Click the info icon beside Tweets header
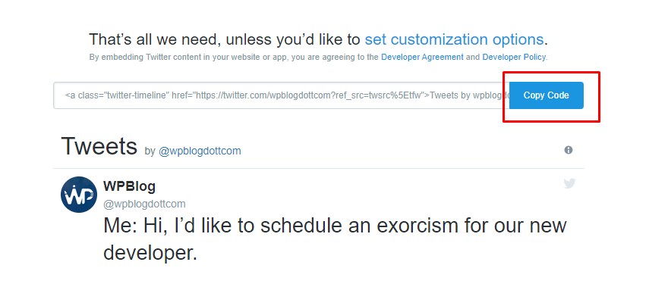Screen dimensions: 649x287 tap(569, 150)
